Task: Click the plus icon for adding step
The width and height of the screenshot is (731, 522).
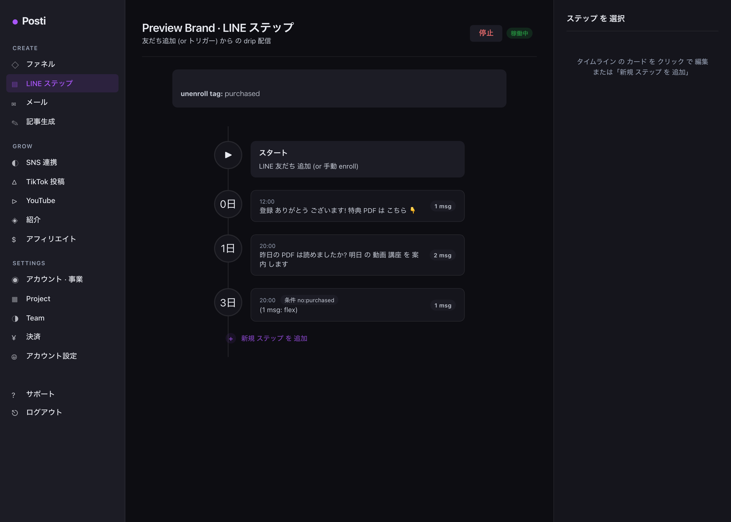Action: (x=231, y=339)
